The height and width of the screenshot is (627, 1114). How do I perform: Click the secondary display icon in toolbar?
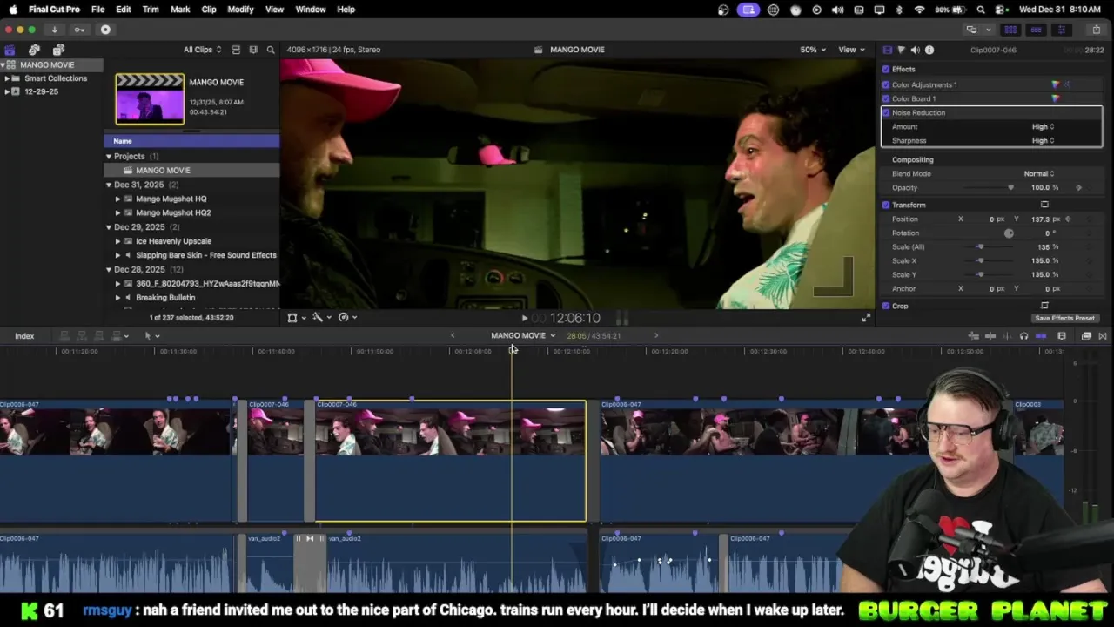[x=971, y=30]
